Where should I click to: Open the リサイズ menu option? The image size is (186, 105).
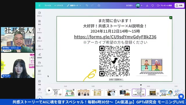(x=59, y=6)
